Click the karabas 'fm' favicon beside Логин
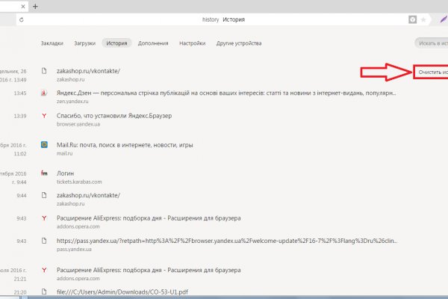The height and width of the screenshot is (299, 448). click(x=45, y=173)
